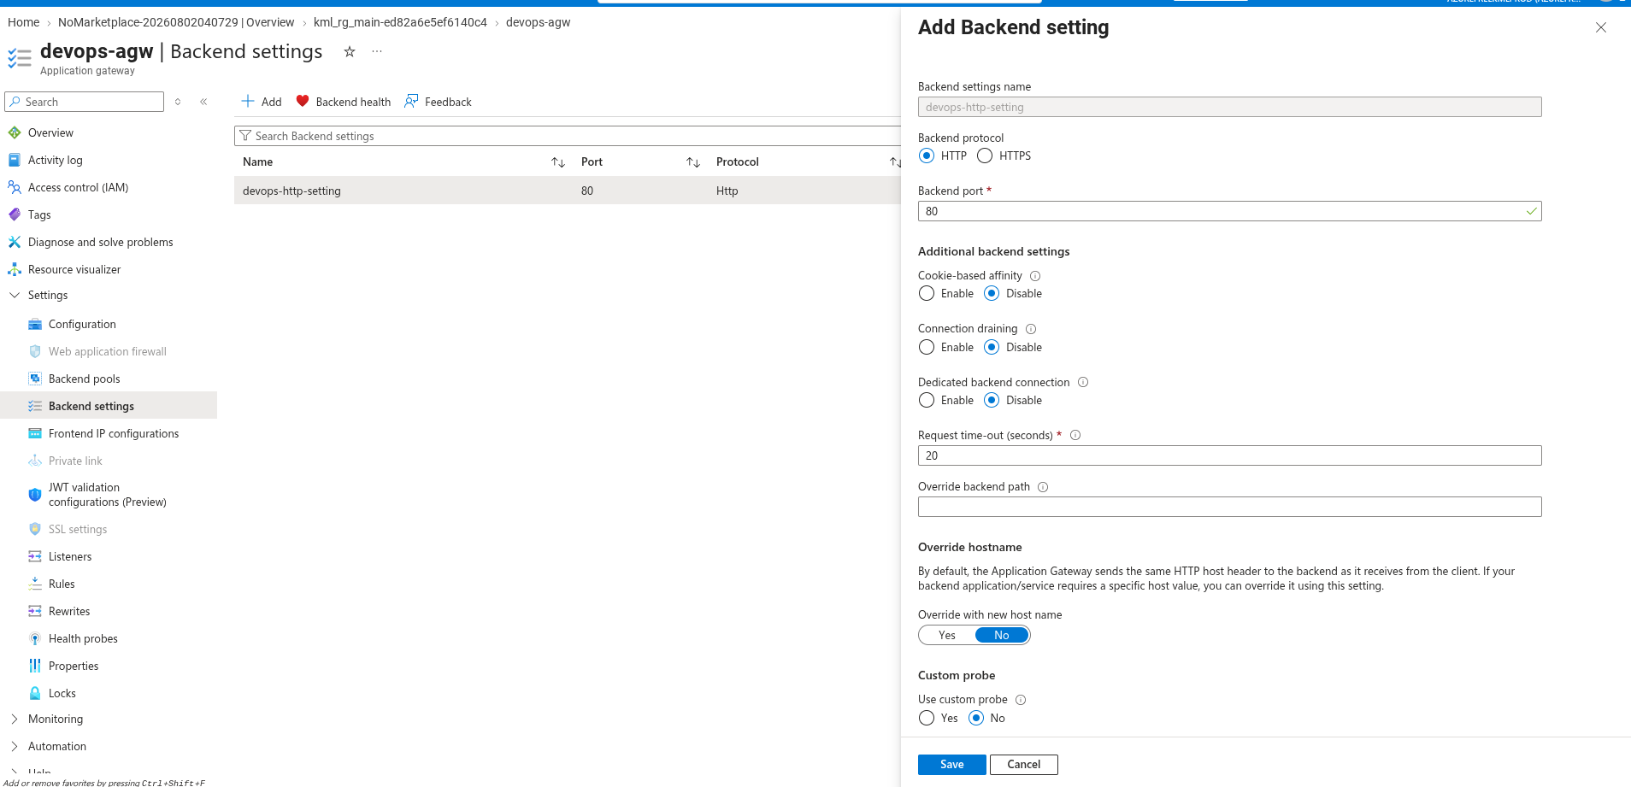Click the Tags icon in sidebar
1631x787 pixels.
point(15,214)
